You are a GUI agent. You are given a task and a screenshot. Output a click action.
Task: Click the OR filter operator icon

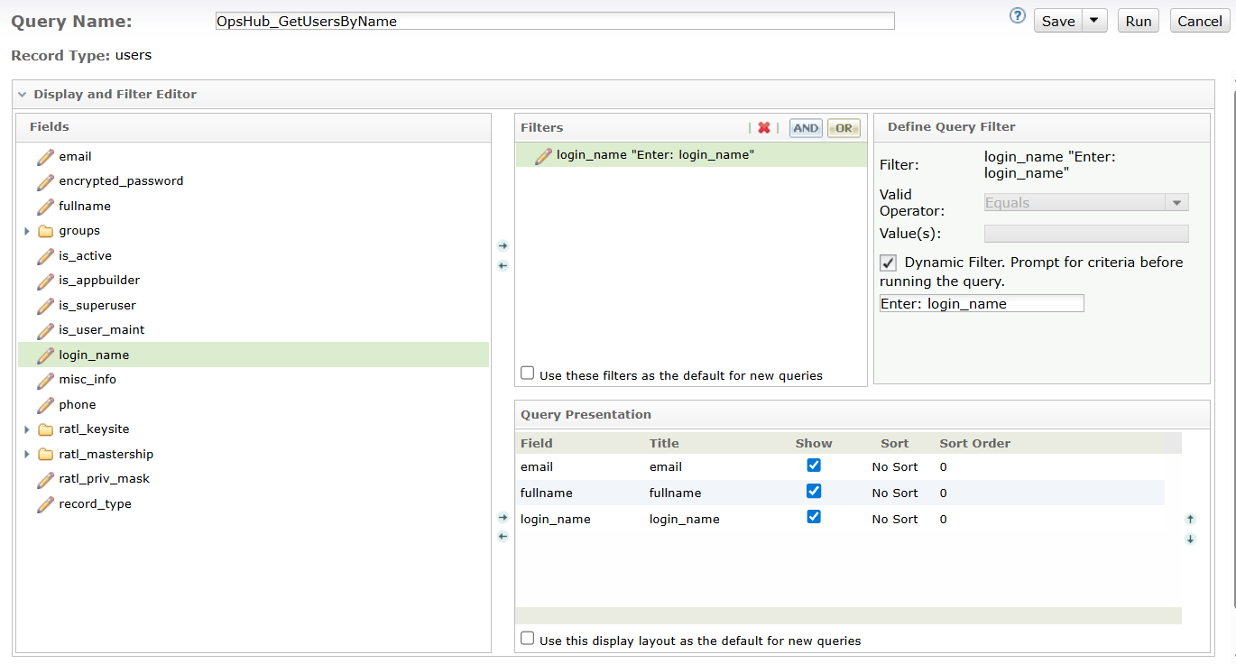tap(844, 128)
